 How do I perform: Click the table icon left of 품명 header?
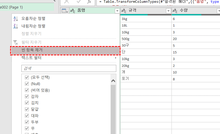point(64,11)
